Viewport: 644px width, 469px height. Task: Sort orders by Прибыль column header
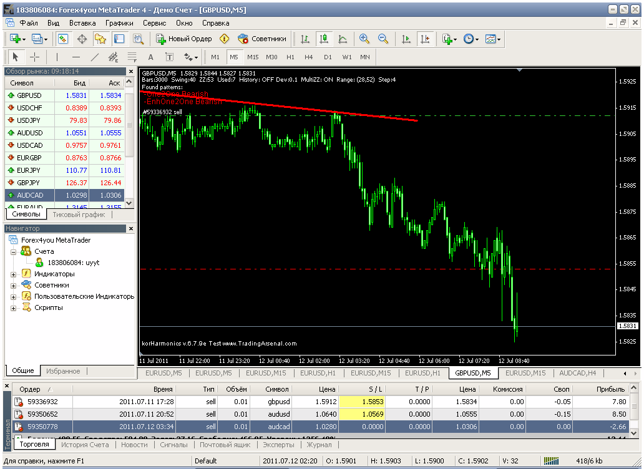(610, 389)
